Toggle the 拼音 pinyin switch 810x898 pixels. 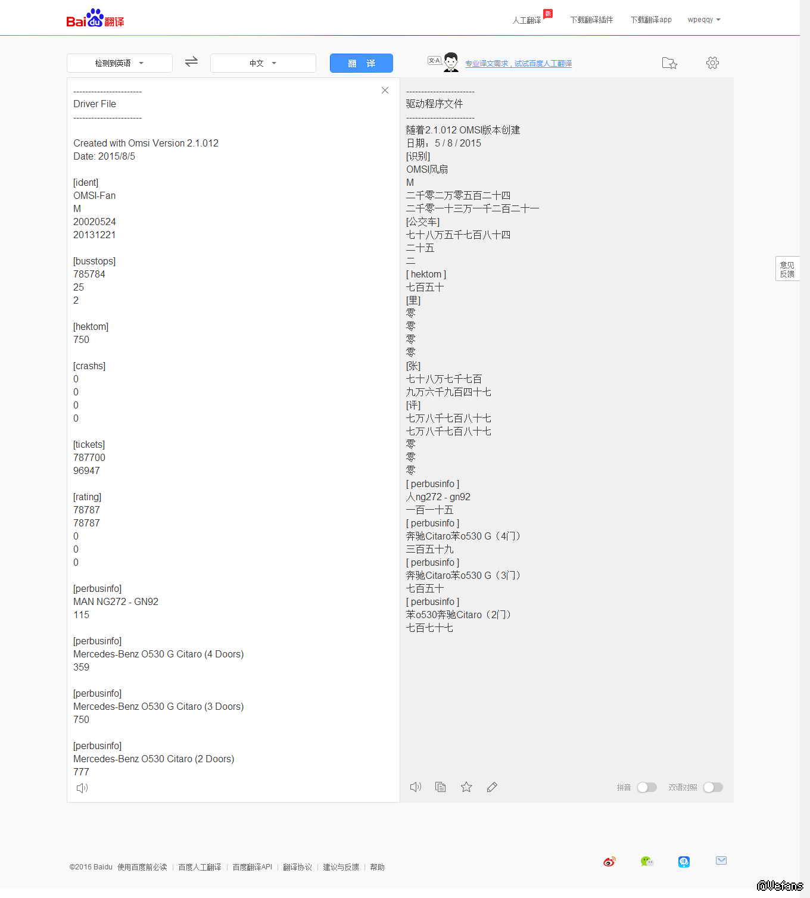click(x=647, y=787)
